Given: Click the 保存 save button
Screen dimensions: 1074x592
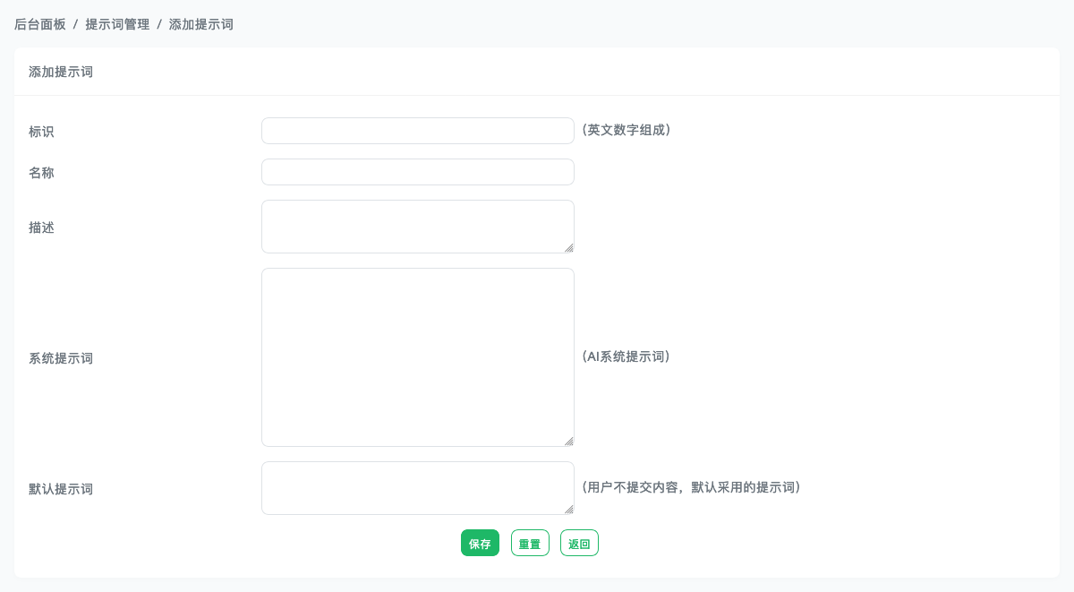Looking at the screenshot, I should (x=480, y=543).
